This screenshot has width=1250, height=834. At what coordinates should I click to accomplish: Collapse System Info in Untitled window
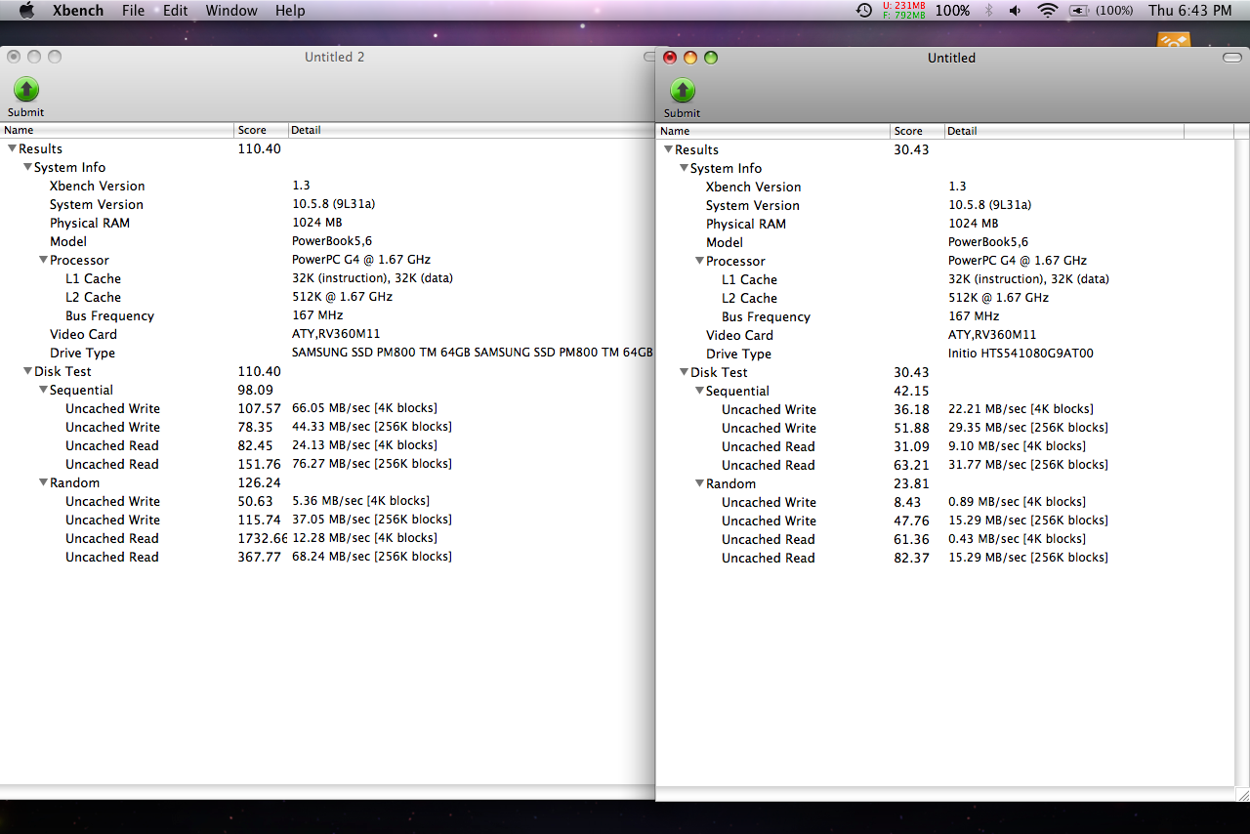684,168
